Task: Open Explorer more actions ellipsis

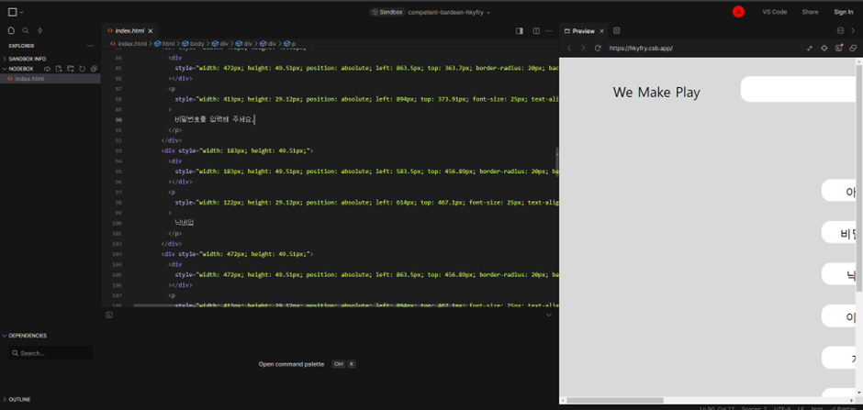Action: [x=90, y=46]
